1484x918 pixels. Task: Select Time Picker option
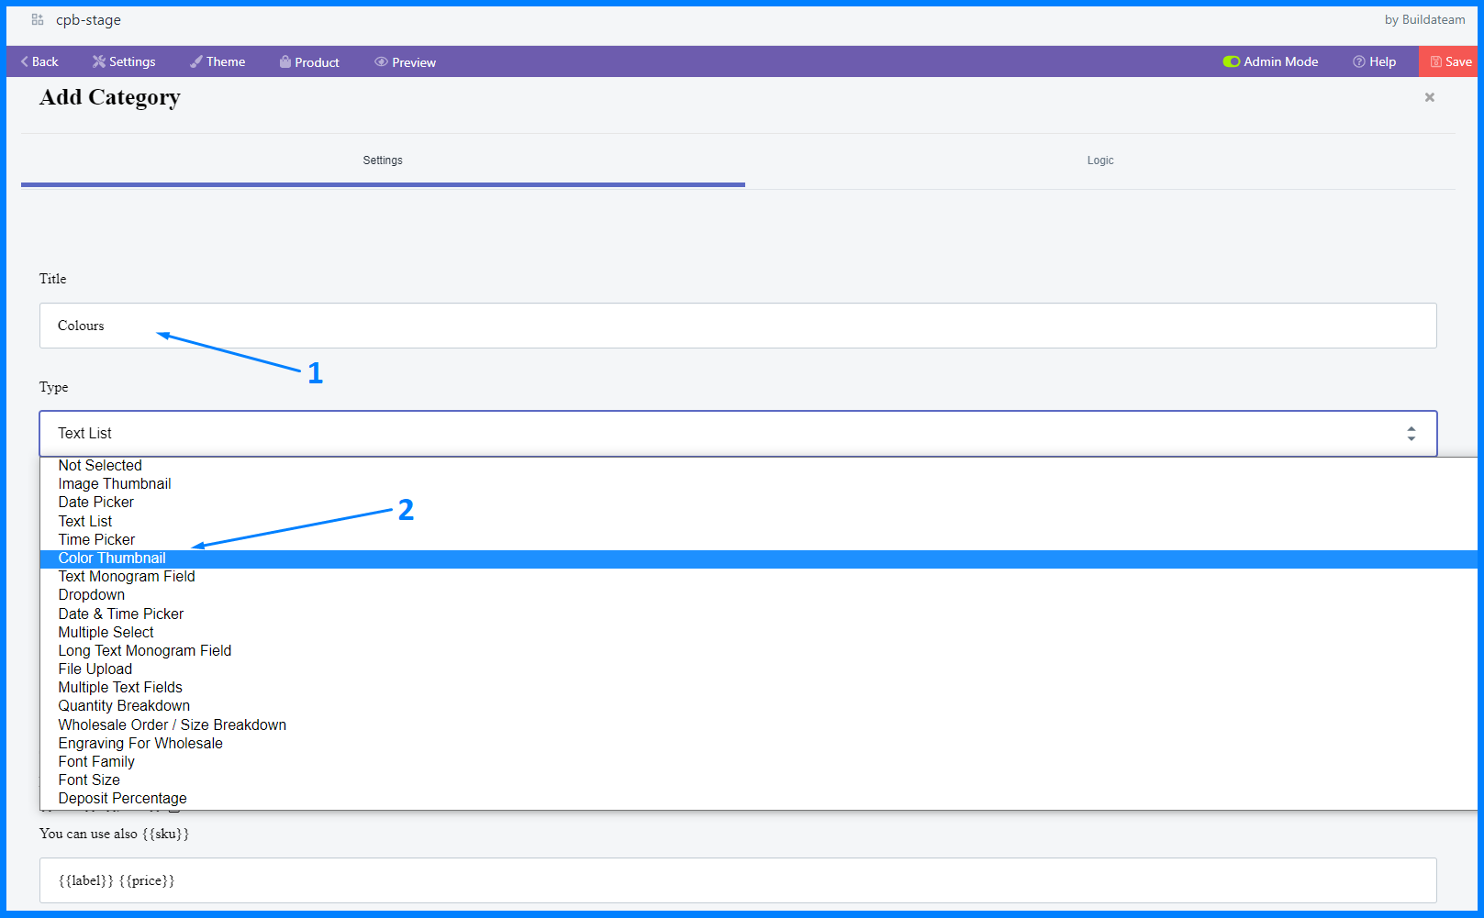click(758, 539)
